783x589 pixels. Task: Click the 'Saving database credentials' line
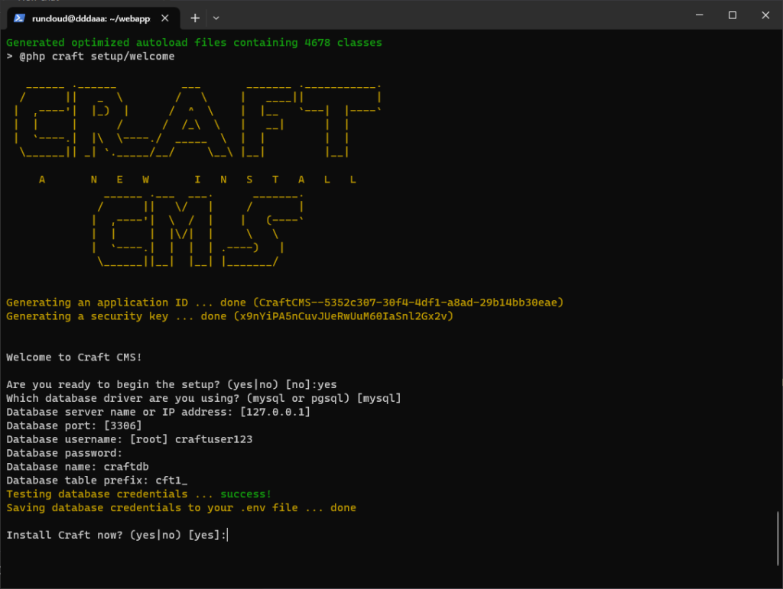pos(180,508)
